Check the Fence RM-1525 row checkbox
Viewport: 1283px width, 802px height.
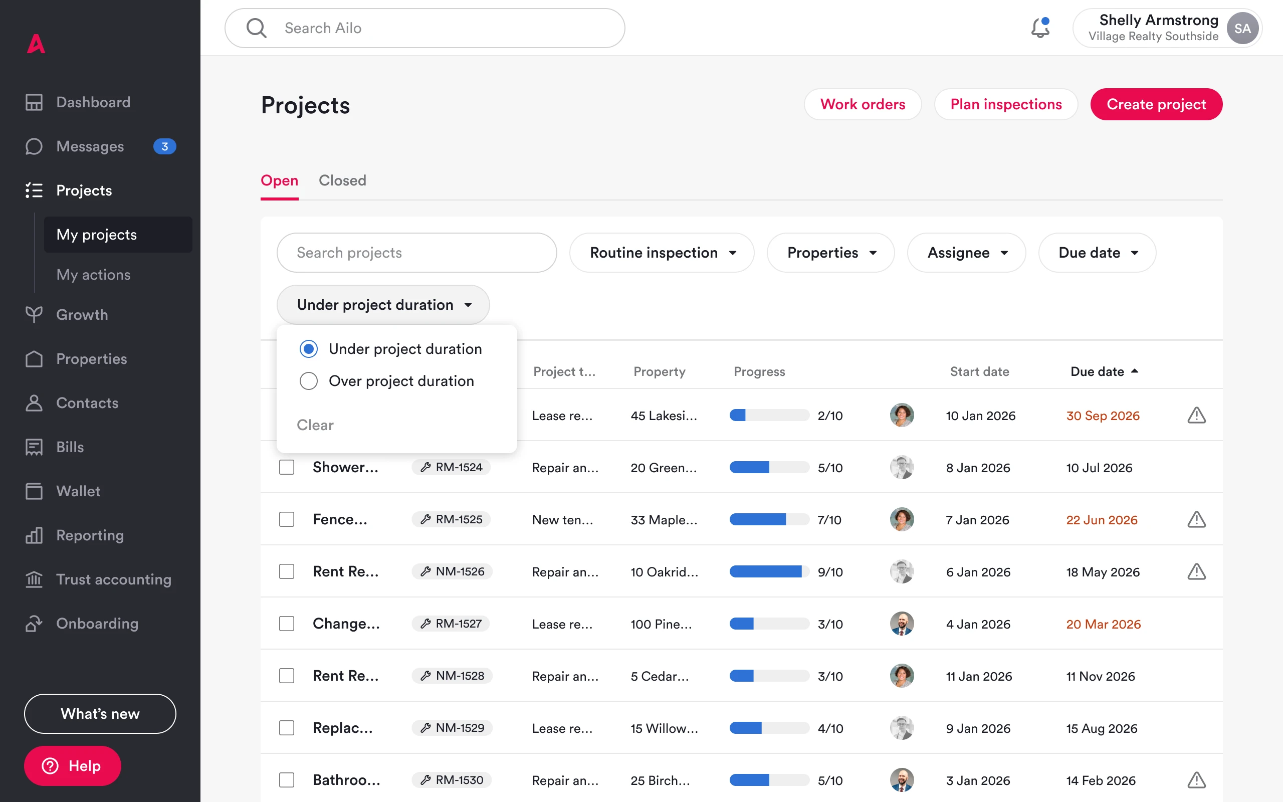click(287, 519)
